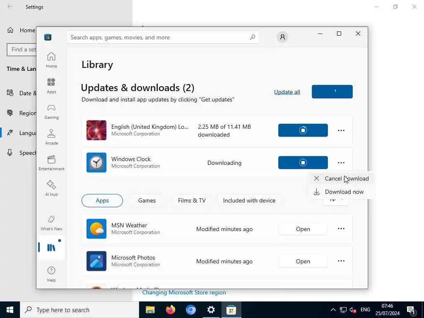Click Changing Microsoft Store region link in Settings

(184, 293)
